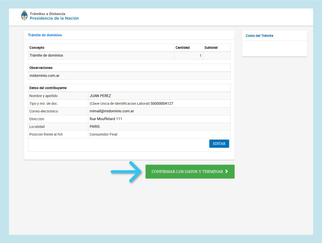Click the Consumidor Final IVA value

point(103,134)
